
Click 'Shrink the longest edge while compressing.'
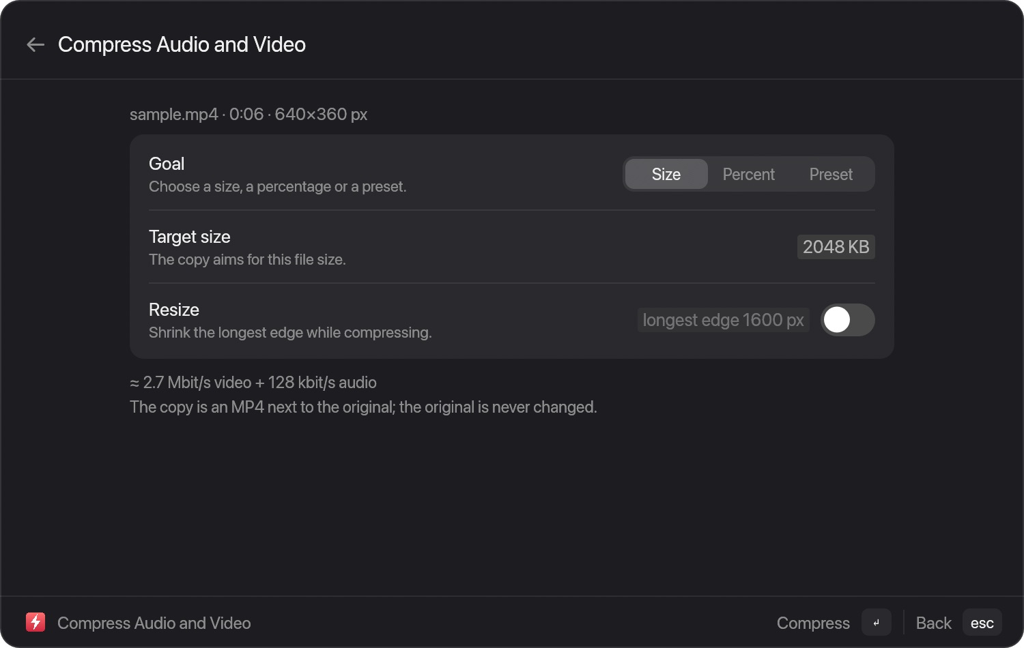(290, 333)
